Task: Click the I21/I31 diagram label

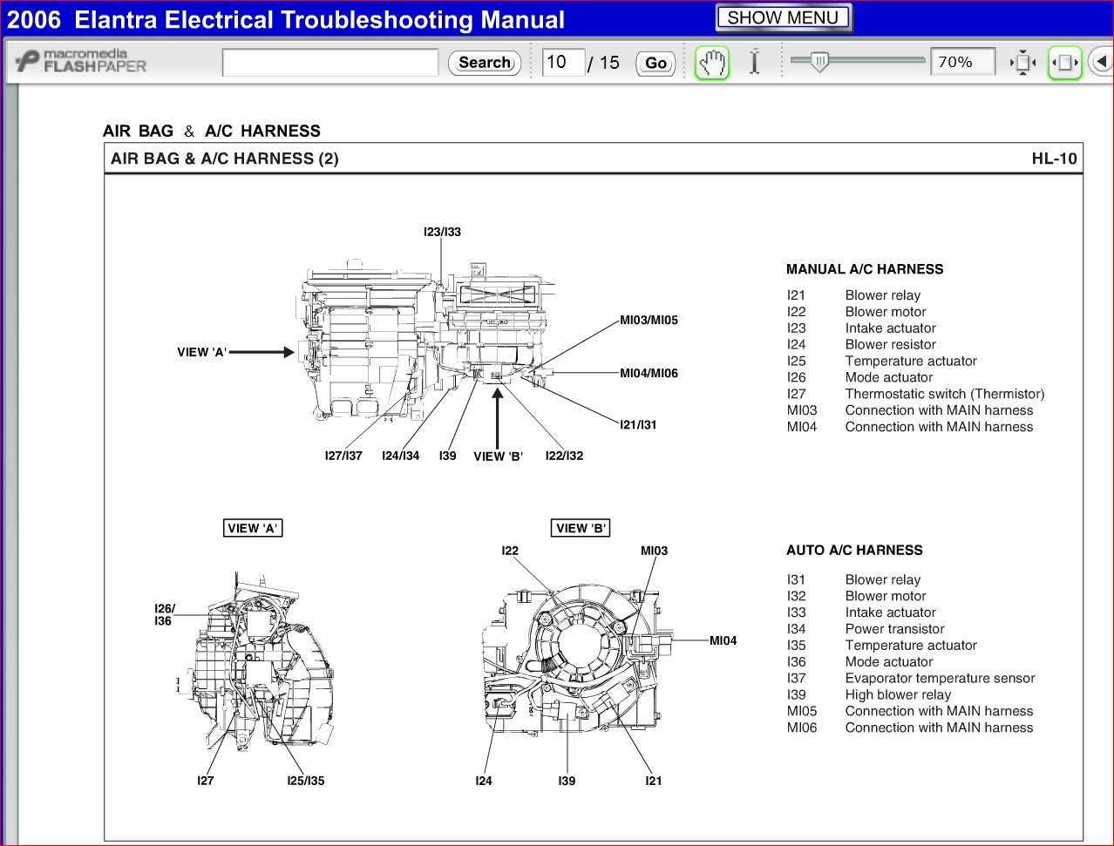Action: (638, 425)
